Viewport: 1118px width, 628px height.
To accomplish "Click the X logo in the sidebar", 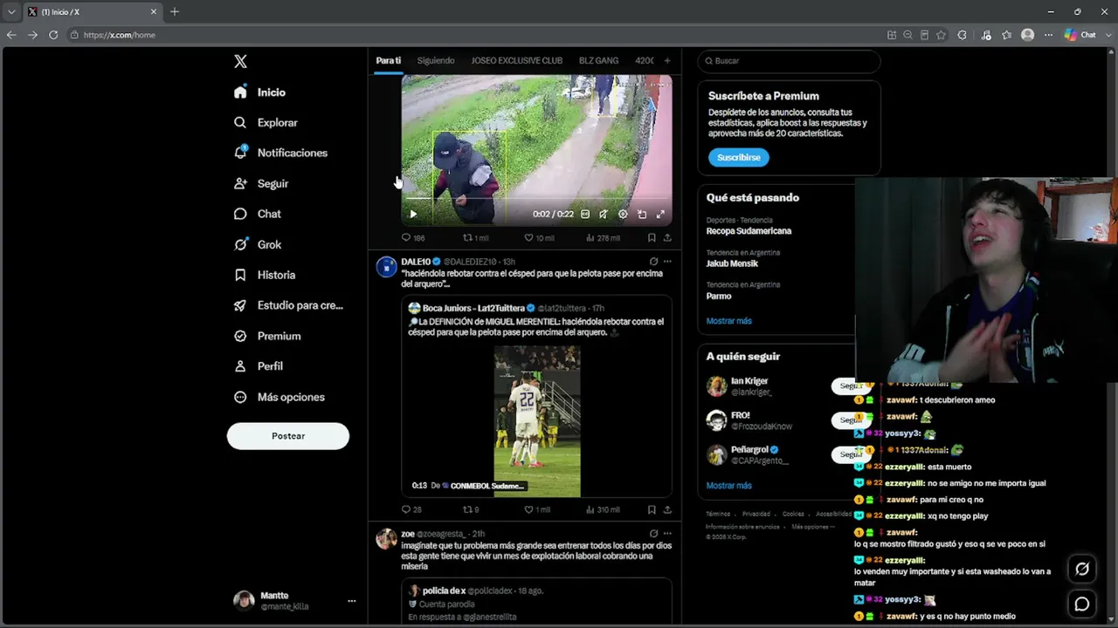I will [x=240, y=61].
